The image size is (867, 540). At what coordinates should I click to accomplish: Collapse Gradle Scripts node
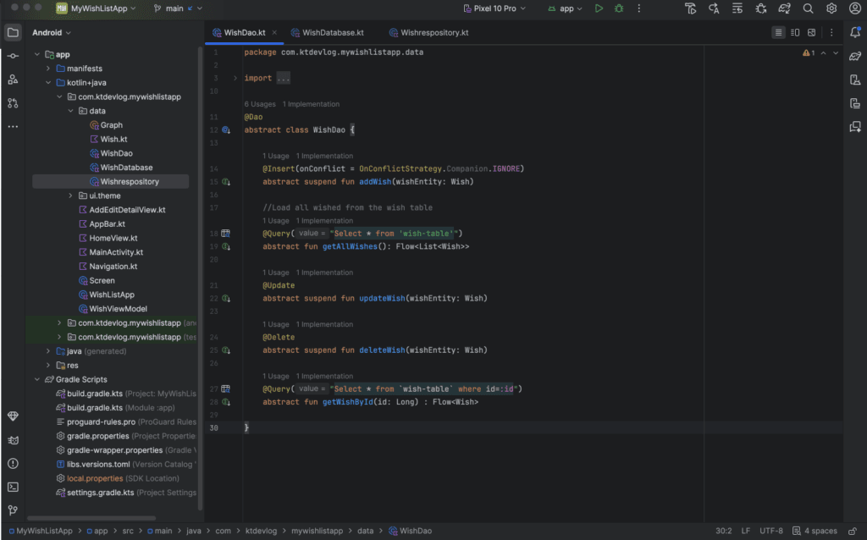(x=37, y=380)
